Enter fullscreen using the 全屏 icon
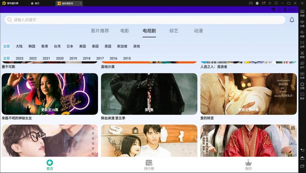The height and width of the screenshot is (173, 306). point(302,43)
